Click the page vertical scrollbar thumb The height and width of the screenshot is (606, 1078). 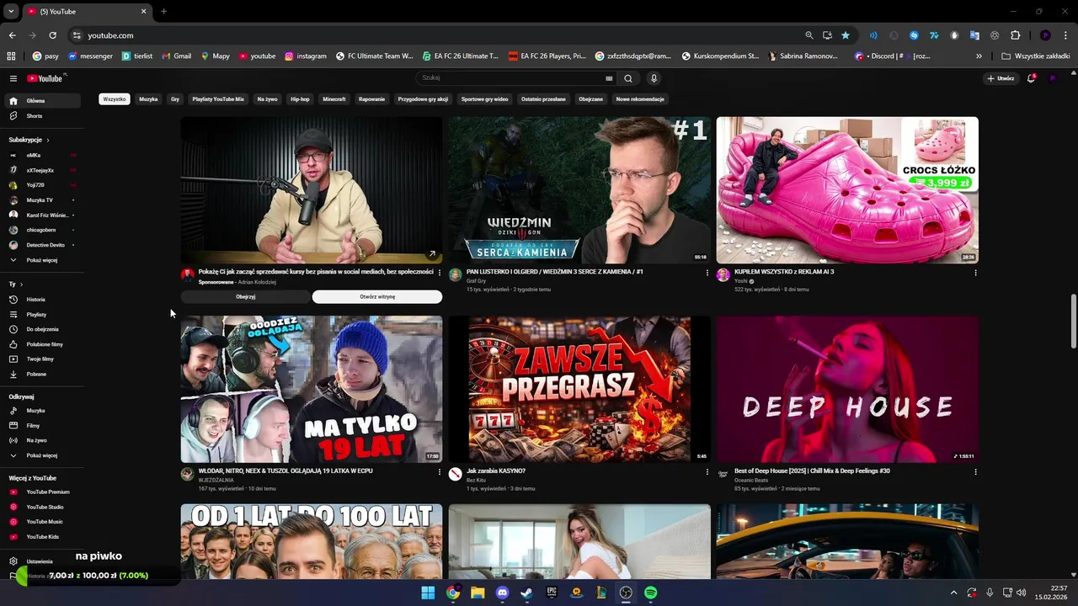(1073, 322)
